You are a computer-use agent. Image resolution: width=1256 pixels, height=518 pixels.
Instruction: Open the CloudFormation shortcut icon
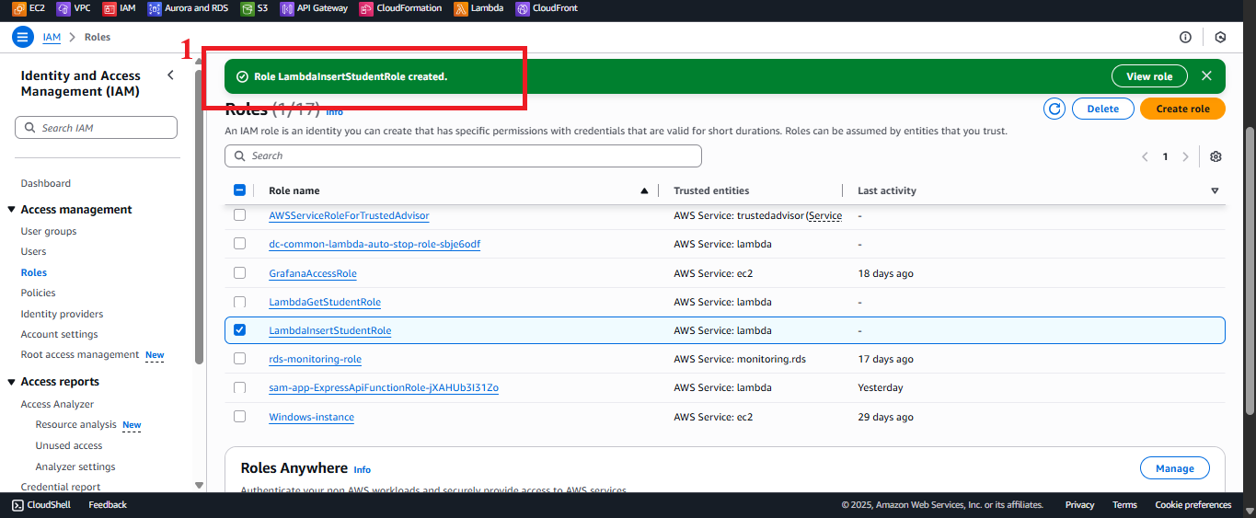[x=366, y=8]
